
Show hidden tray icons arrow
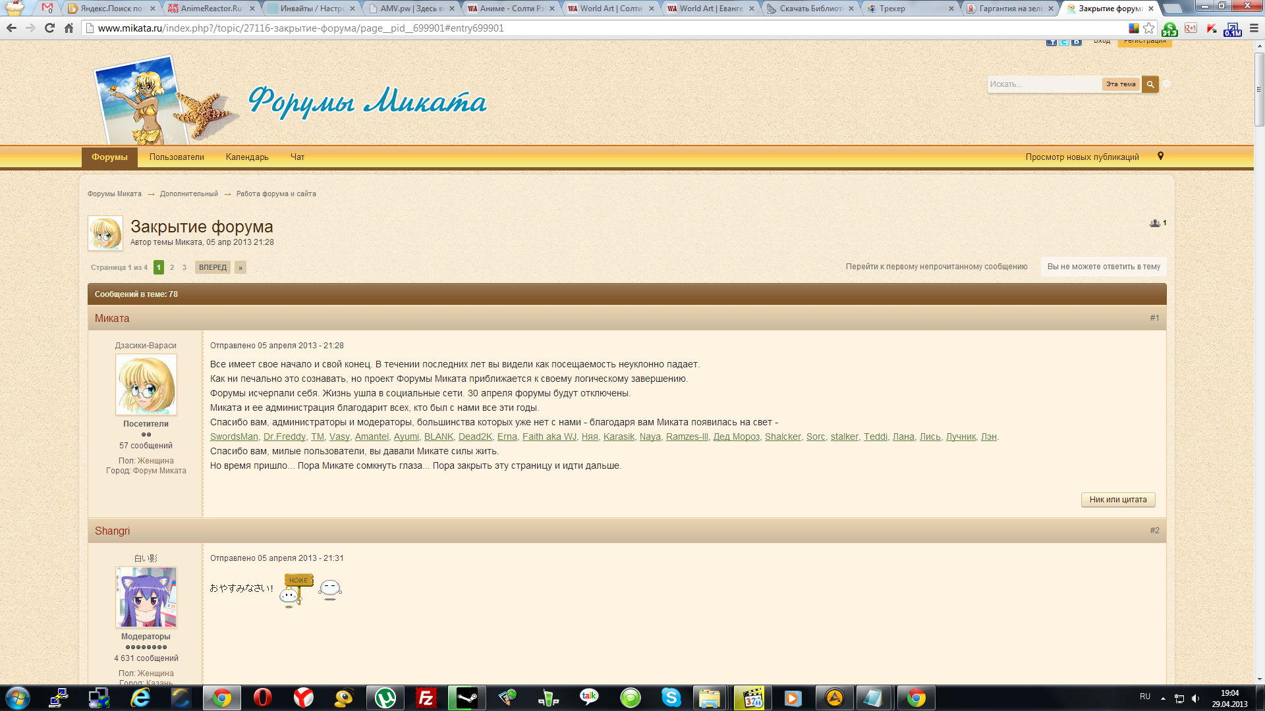click(1163, 698)
